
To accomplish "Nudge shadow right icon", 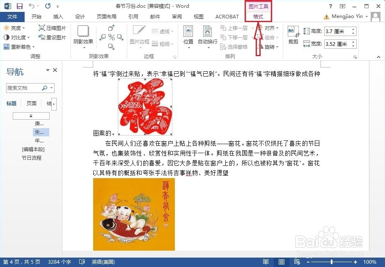I will tap(120, 37).
